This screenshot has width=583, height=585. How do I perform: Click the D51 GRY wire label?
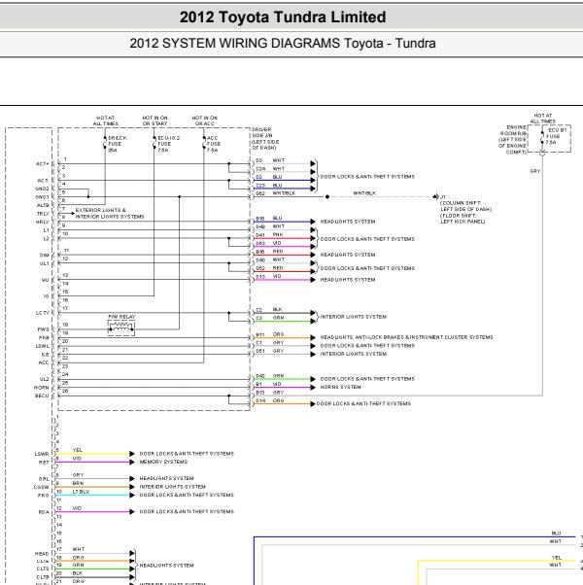pyautogui.click(x=270, y=351)
